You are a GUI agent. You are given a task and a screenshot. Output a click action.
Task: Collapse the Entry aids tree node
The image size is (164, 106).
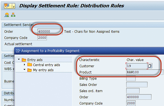[x=19, y=59]
